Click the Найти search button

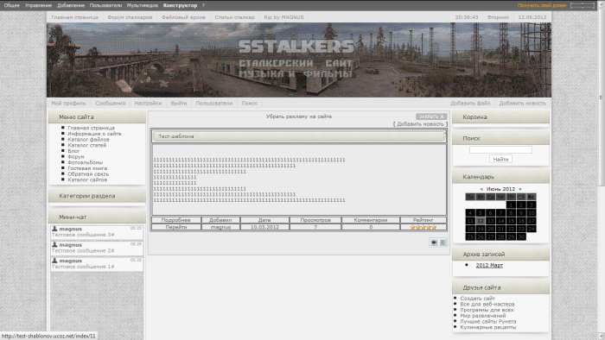tap(500, 159)
